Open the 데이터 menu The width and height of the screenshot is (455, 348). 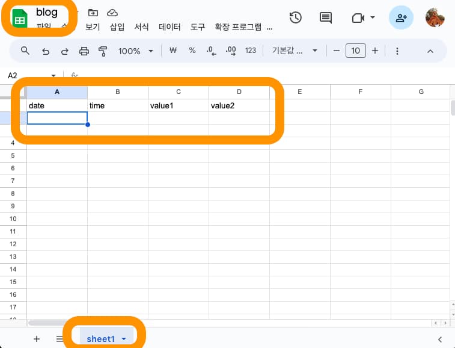170,27
